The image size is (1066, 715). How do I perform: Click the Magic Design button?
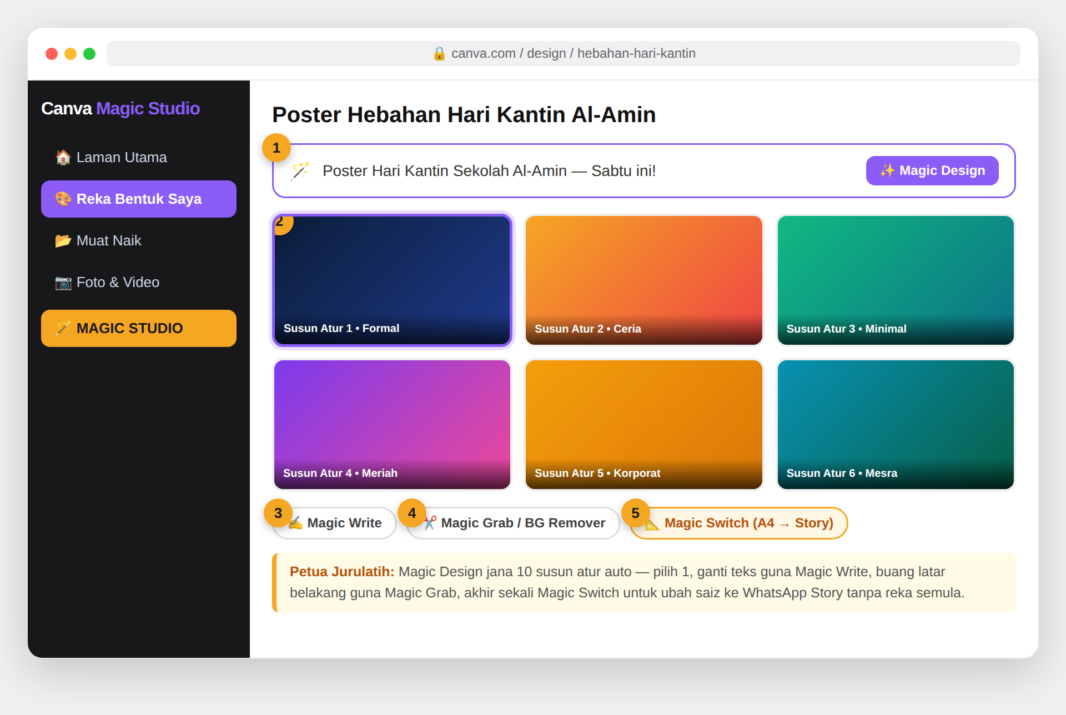[932, 170]
